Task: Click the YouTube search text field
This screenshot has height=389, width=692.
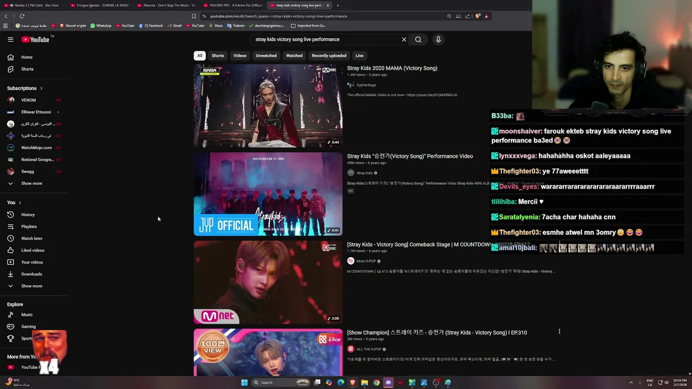Action: coord(324,39)
